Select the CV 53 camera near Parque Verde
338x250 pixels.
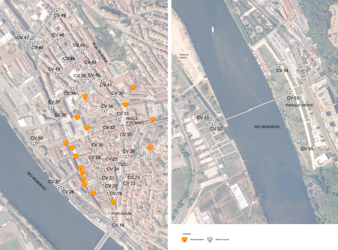point(289,92)
